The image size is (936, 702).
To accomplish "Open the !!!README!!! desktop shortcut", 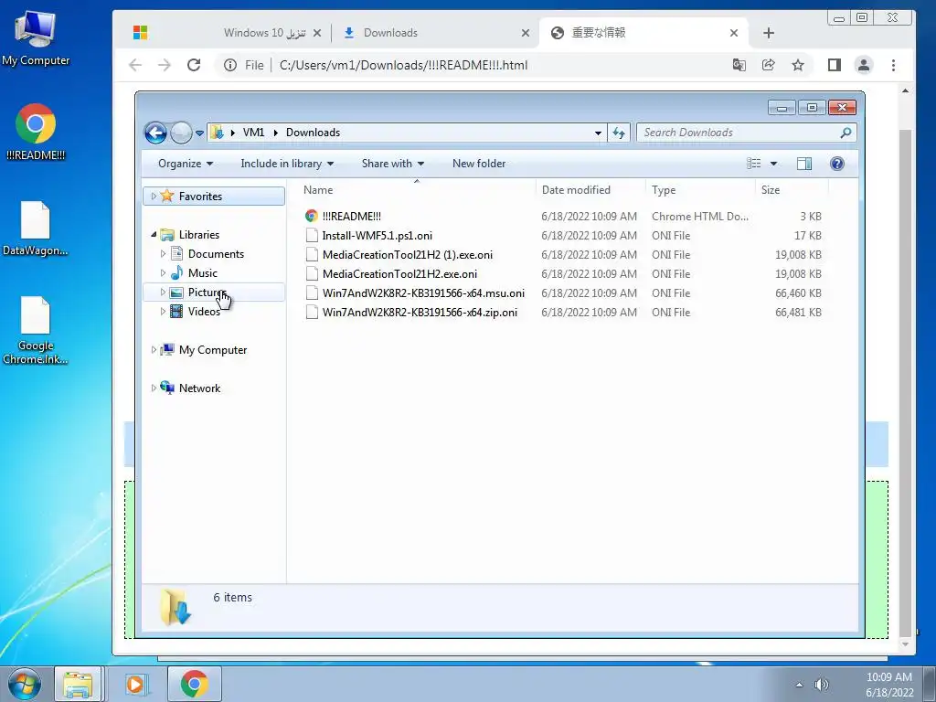I will 36,132.
